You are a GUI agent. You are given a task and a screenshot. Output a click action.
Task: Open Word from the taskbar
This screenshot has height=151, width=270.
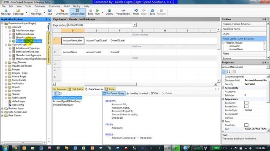(75, 148)
